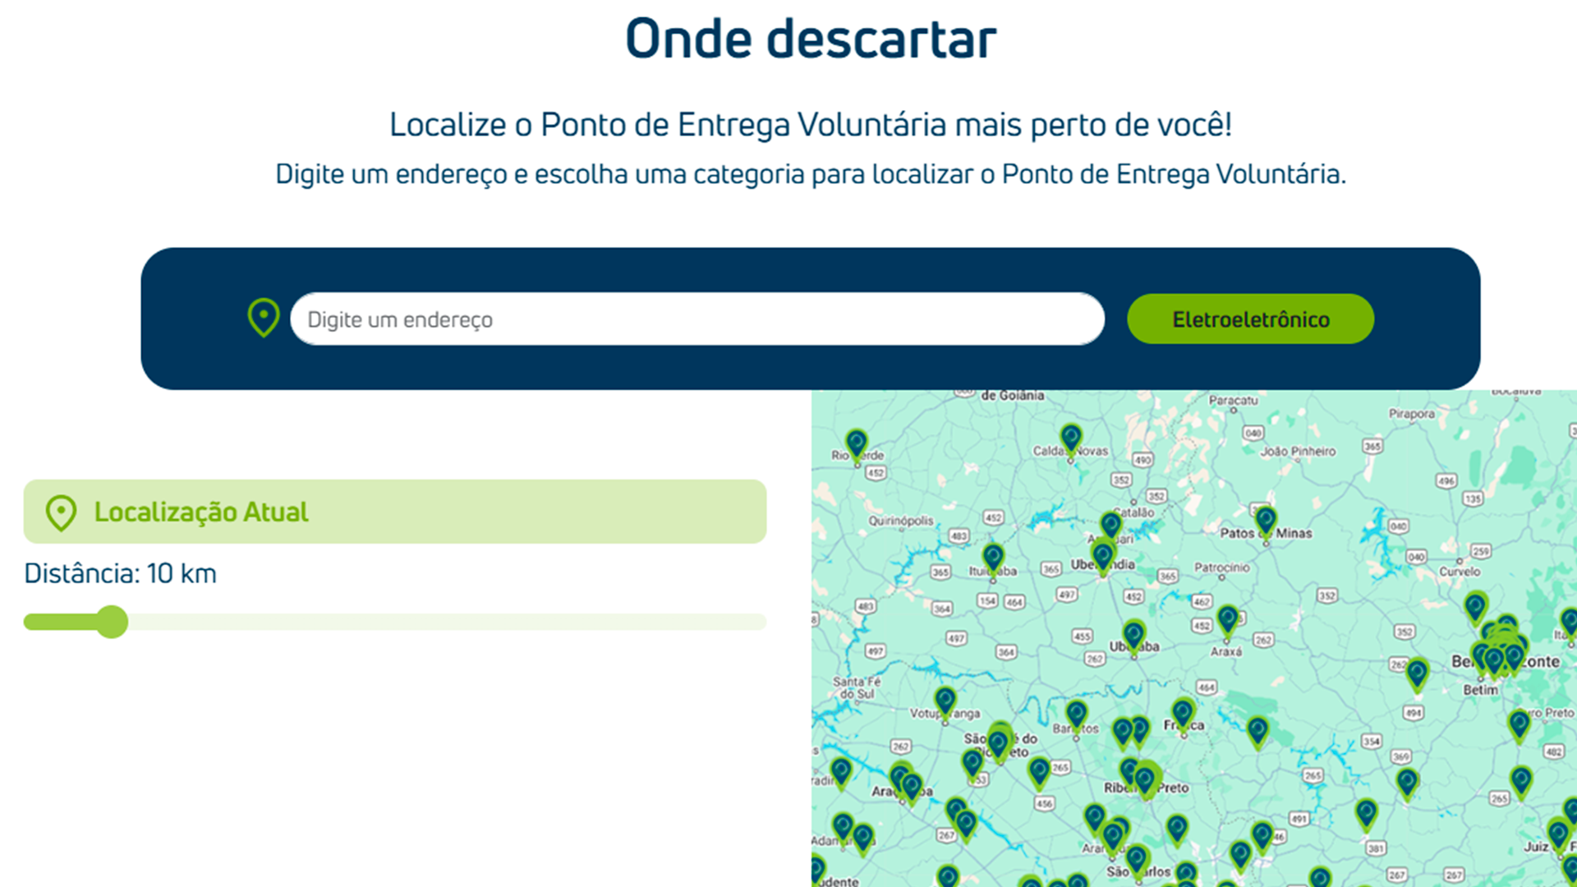Open the Eletroeletrônico category dropdown
1577x887 pixels.
[1249, 319]
